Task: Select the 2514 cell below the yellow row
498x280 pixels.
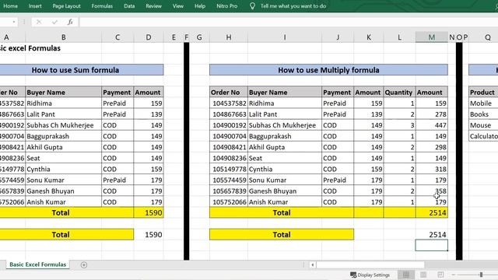Action: (432, 235)
